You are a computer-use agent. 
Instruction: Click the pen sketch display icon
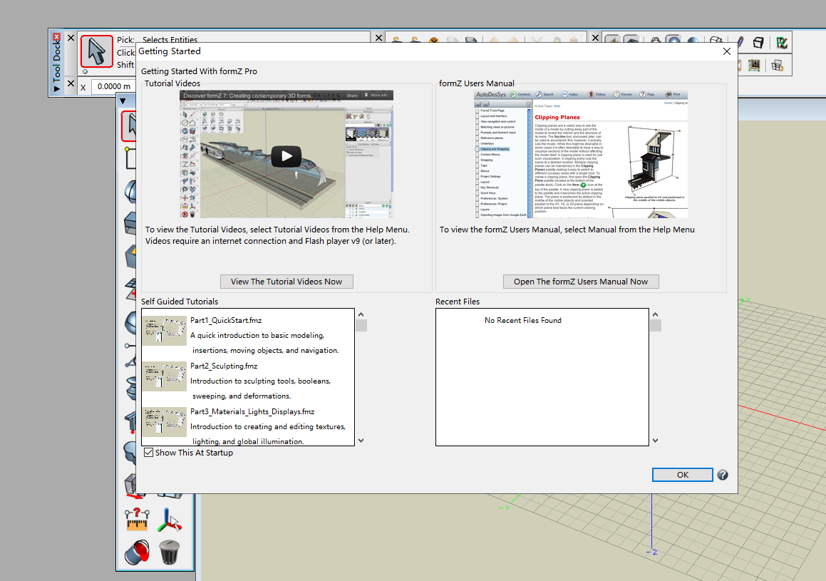740,41
